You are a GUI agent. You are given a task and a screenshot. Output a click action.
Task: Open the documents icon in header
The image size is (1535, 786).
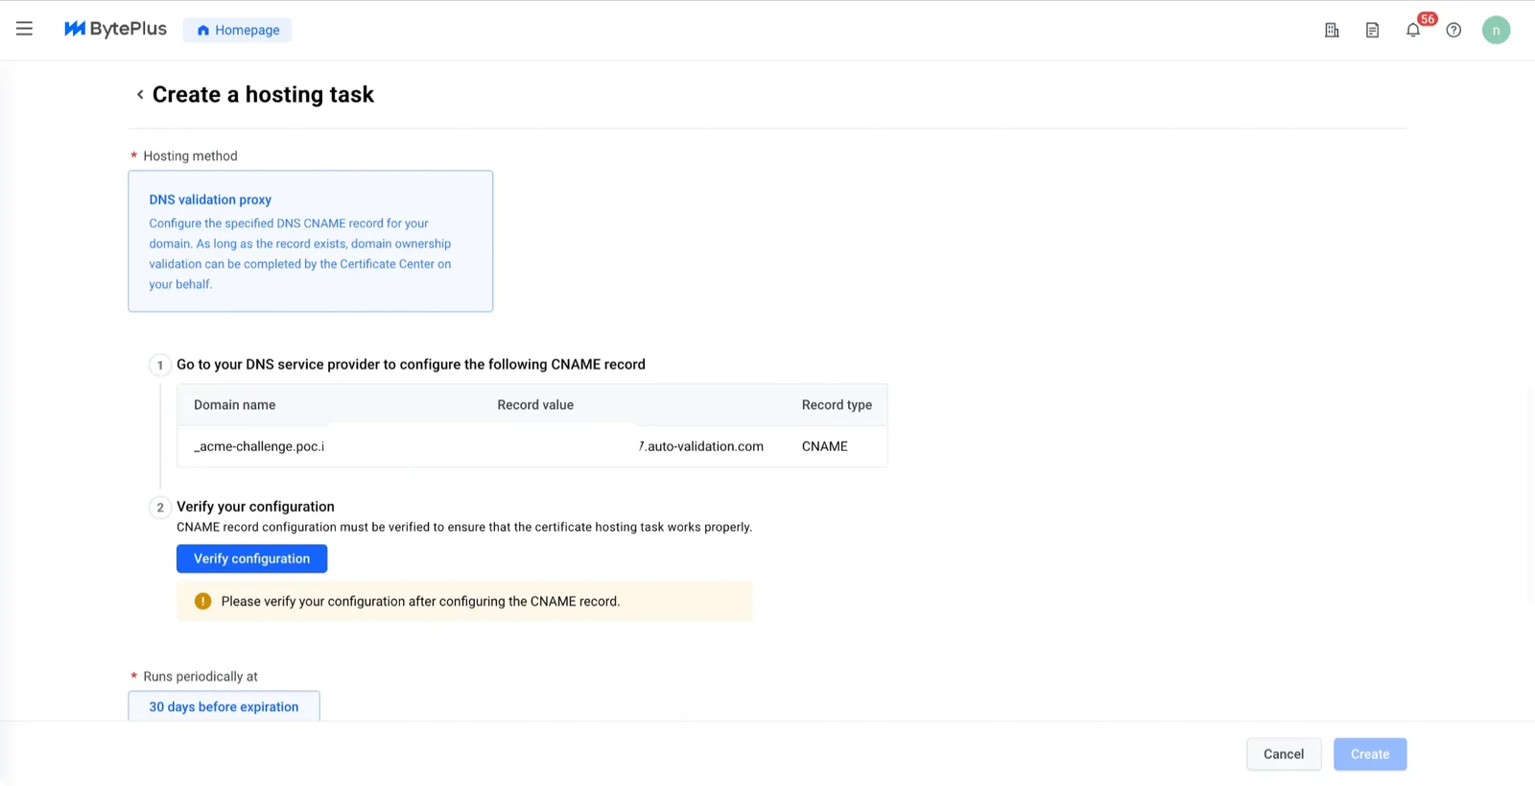pyautogui.click(x=1372, y=30)
